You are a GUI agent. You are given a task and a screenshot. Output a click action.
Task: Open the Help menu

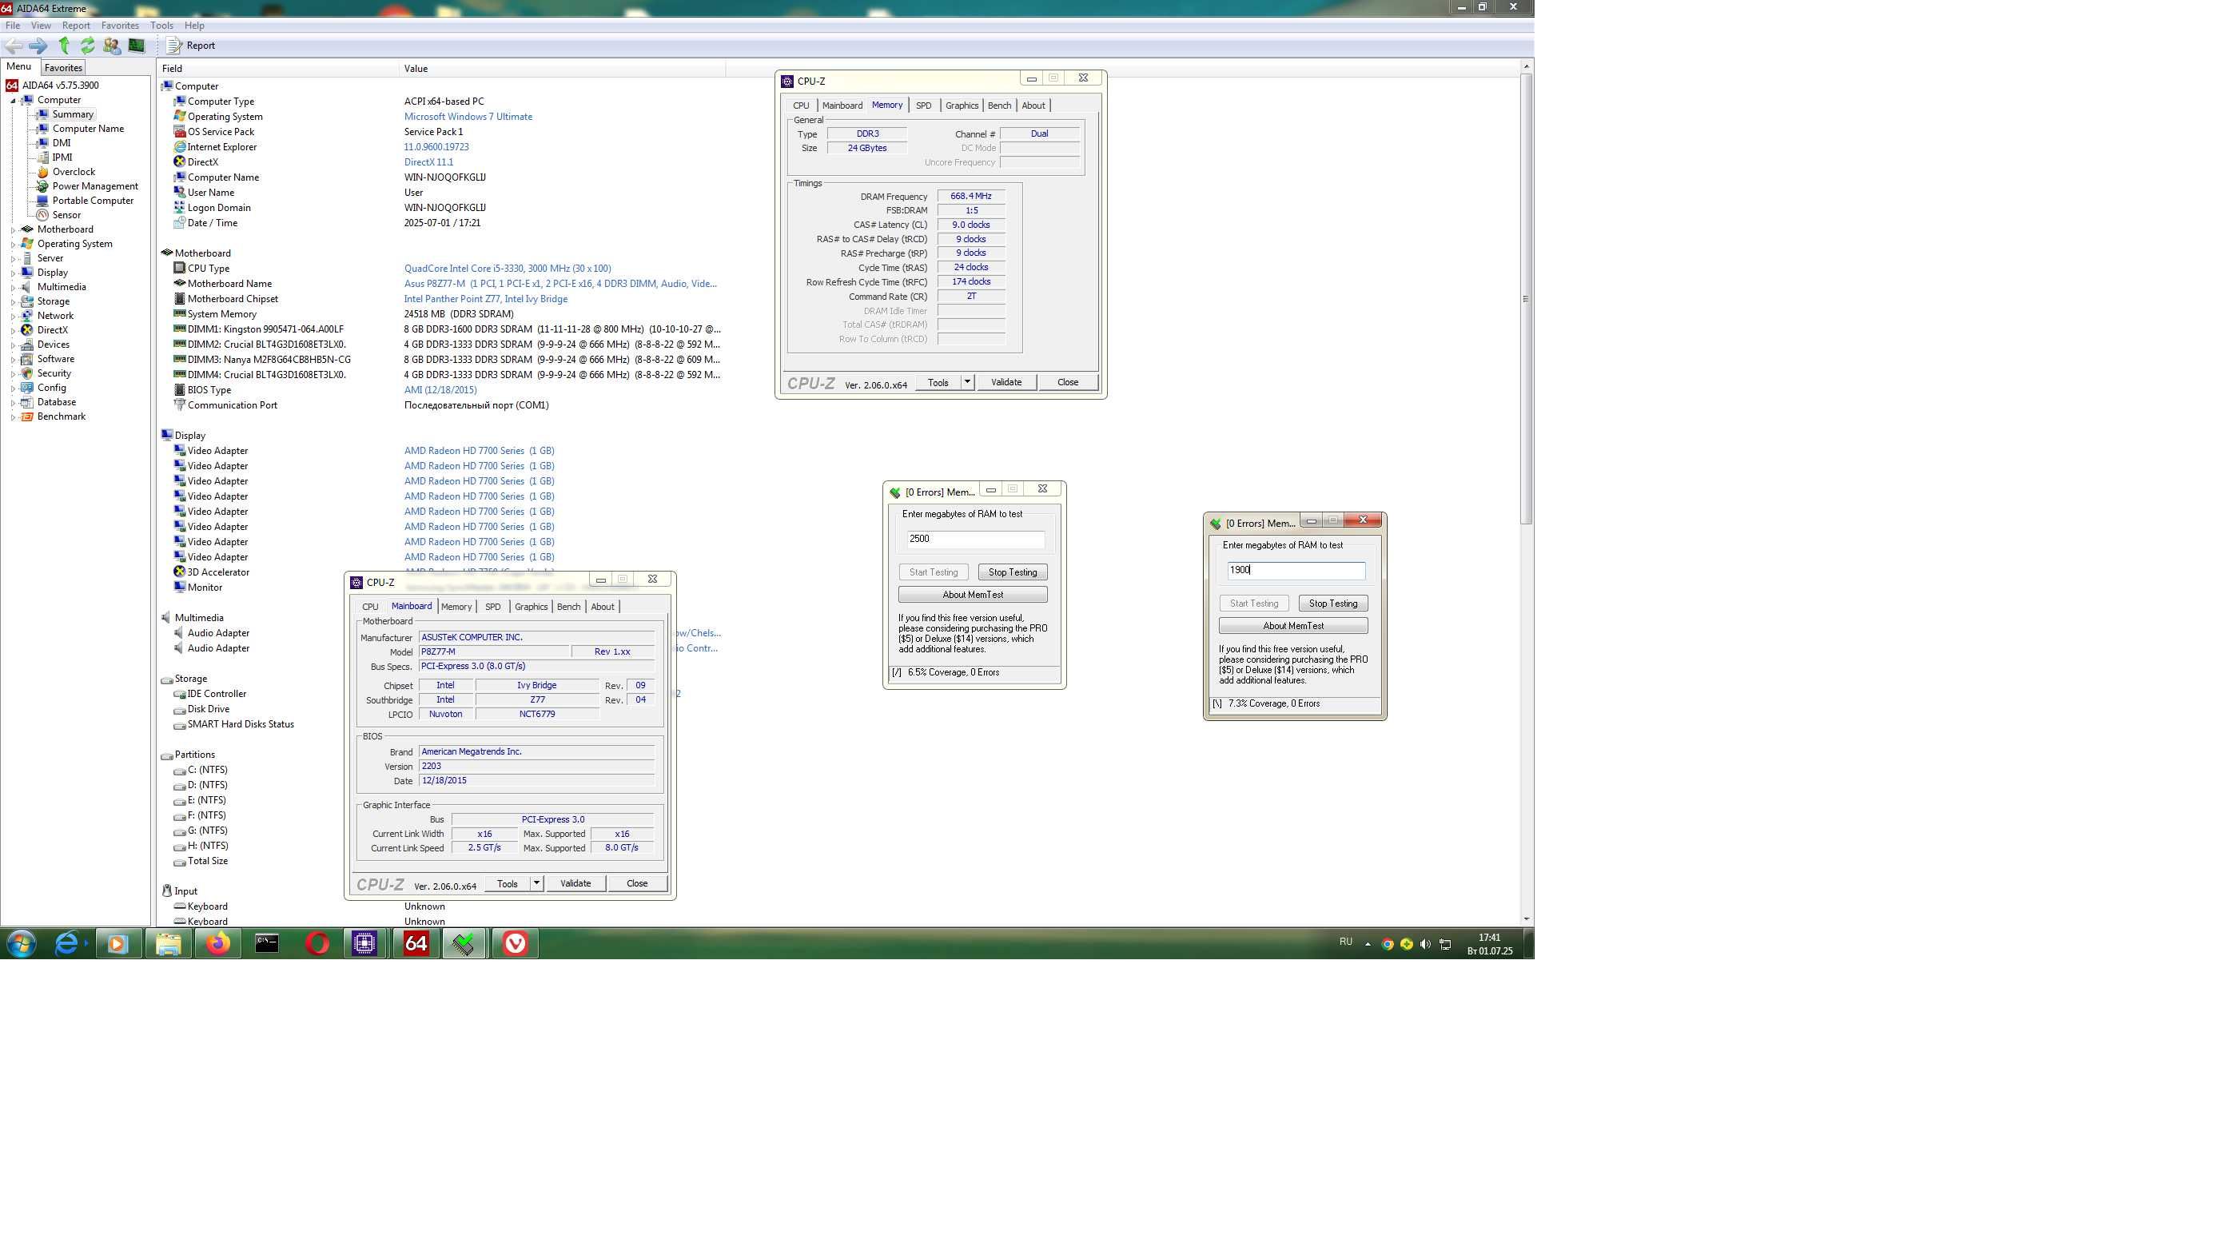(194, 26)
